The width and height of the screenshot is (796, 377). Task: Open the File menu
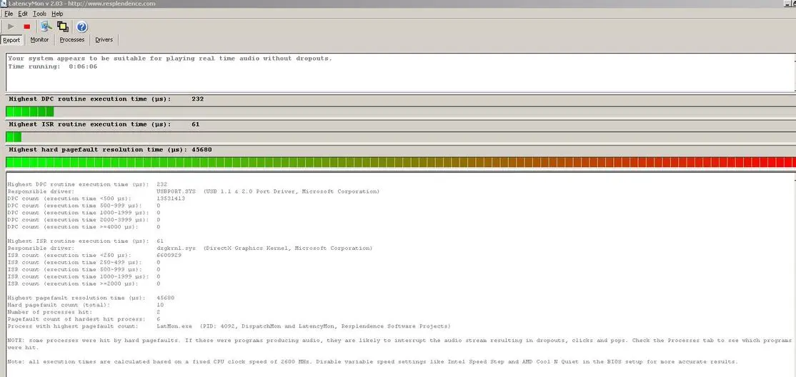9,14
